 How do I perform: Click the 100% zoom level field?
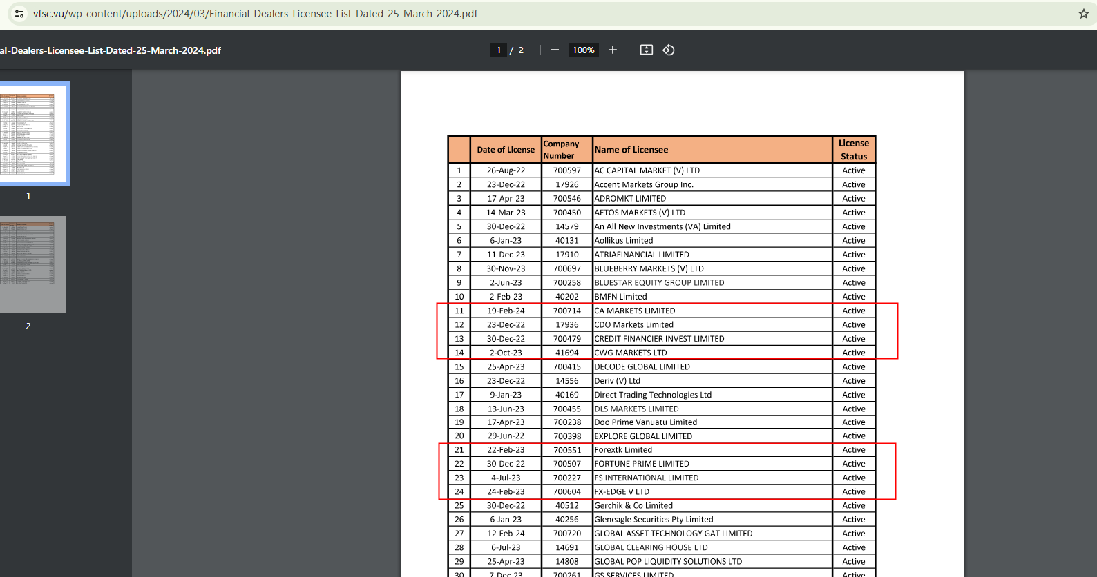(x=583, y=50)
